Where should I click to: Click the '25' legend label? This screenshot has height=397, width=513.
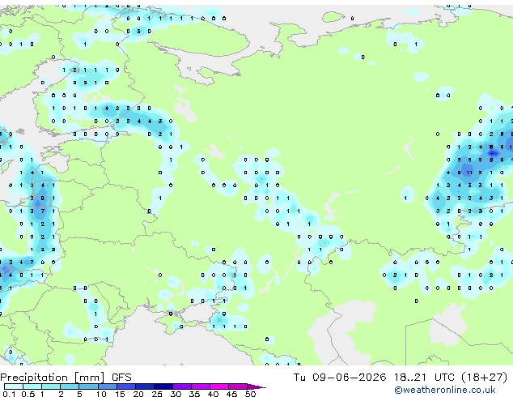[x=157, y=394]
